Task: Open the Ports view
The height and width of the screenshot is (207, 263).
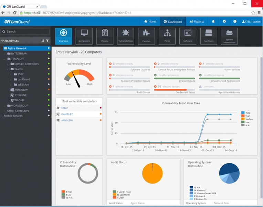Action: pyautogui.click(x=167, y=36)
